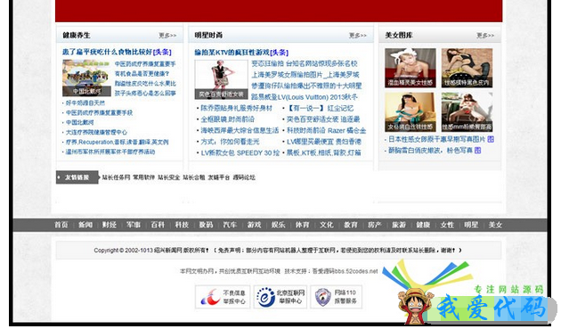Open the 美女 nav item
This screenshot has width=561, height=329.
coord(495,225)
